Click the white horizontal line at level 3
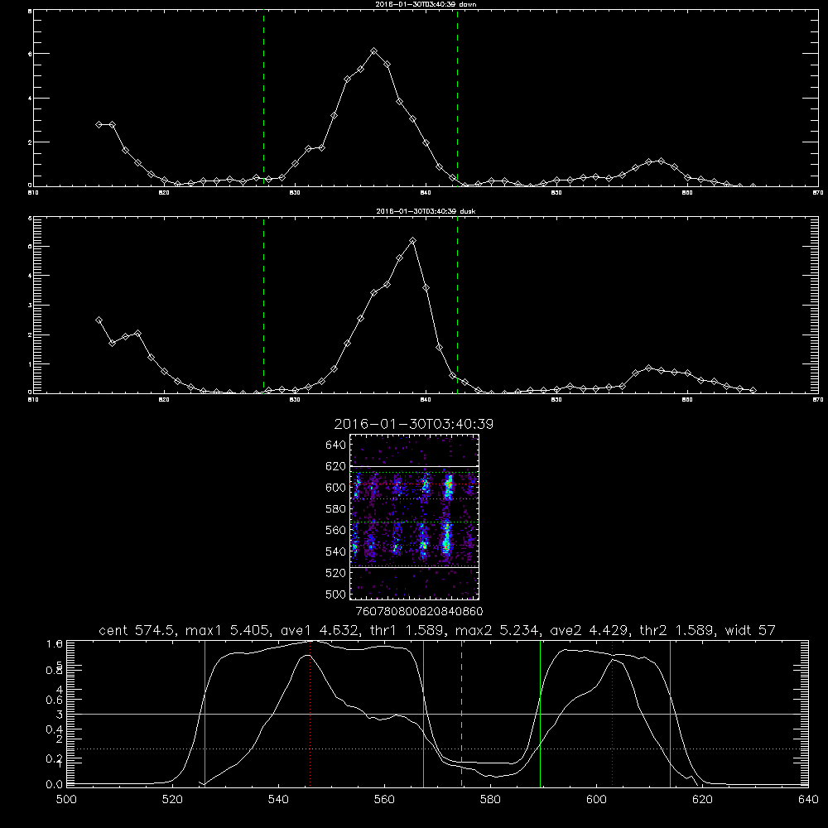828x828 pixels. tap(437, 714)
